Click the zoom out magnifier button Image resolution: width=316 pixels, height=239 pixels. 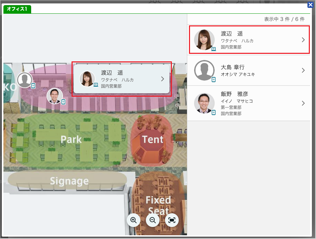point(153,220)
